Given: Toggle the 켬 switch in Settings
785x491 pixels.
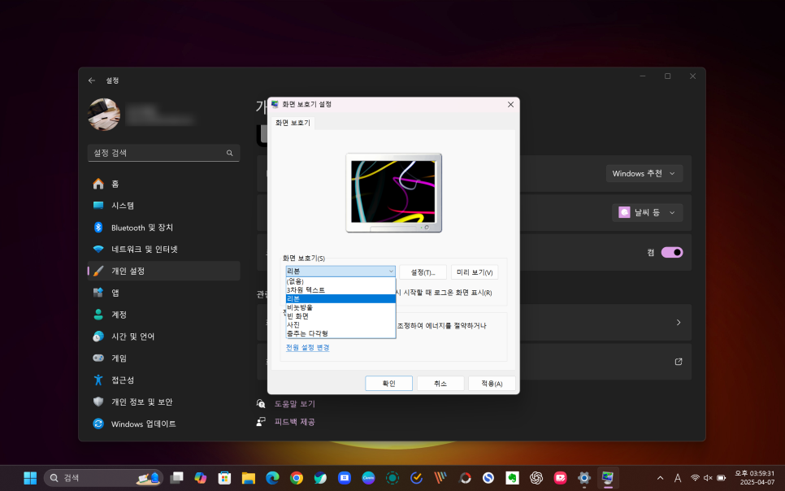Looking at the screenshot, I should pyautogui.click(x=672, y=253).
